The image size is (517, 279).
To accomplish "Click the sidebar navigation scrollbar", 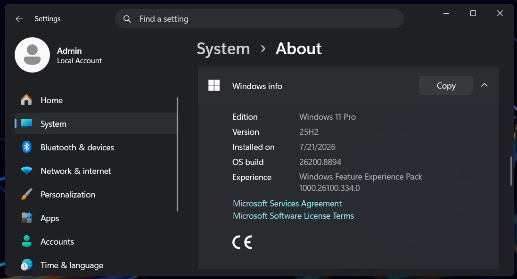I will tap(177, 154).
